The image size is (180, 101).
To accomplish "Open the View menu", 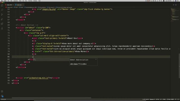I will (x=20, y=1).
